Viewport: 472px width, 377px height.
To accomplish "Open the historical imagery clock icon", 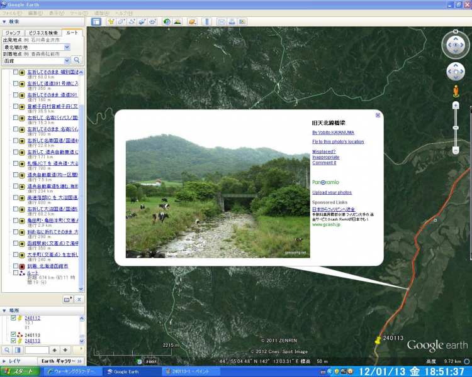I will (x=167, y=21).
